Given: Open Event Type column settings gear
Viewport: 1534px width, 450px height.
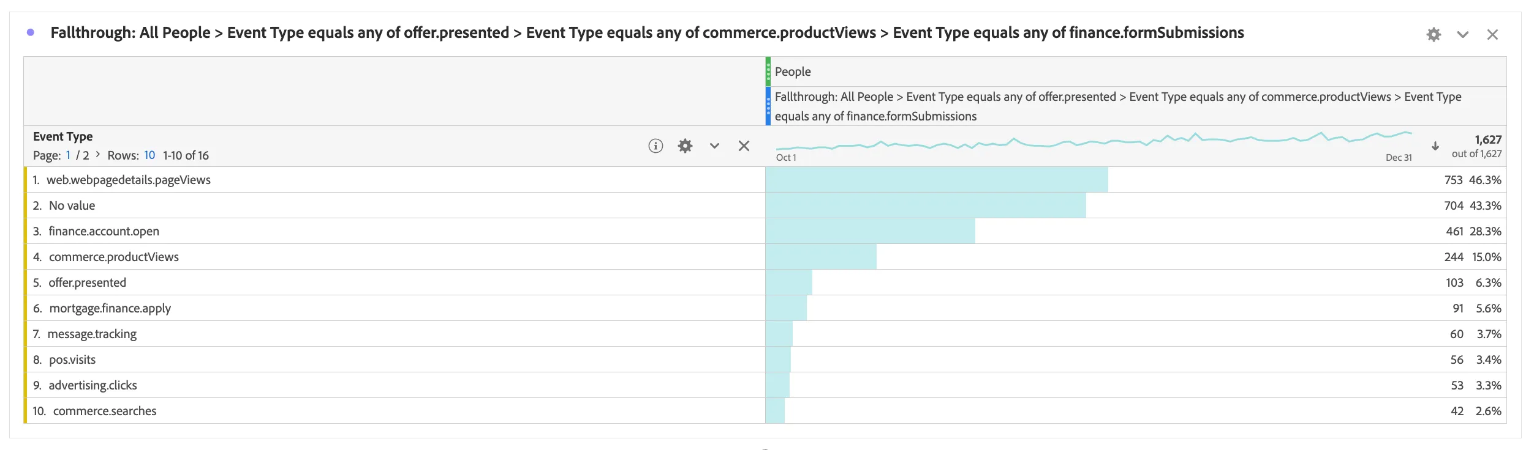Looking at the screenshot, I should tap(685, 146).
